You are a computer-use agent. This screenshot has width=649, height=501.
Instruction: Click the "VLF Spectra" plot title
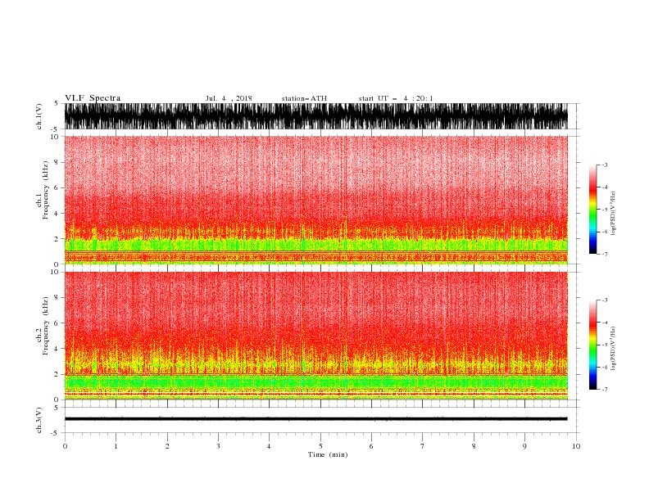point(93,98)
